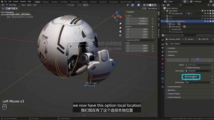Toggle the snapping magnet icon

click(x=85, y=5)
